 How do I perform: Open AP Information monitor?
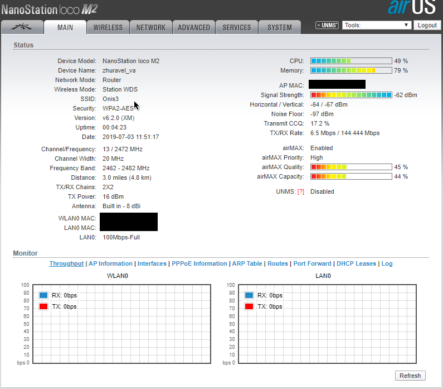tap(110, 263)
